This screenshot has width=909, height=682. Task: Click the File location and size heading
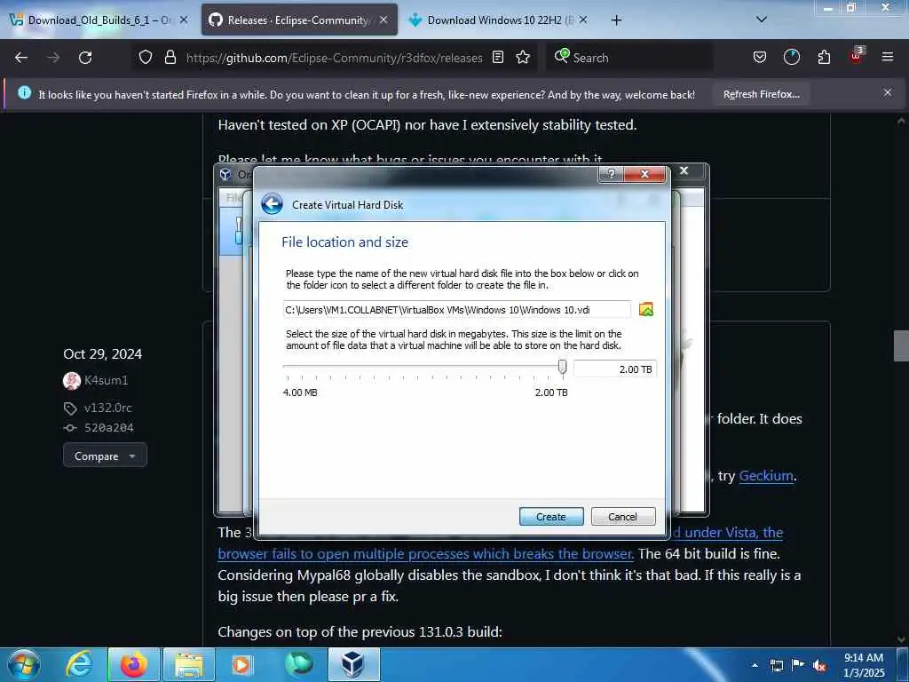tap(345, 242)
